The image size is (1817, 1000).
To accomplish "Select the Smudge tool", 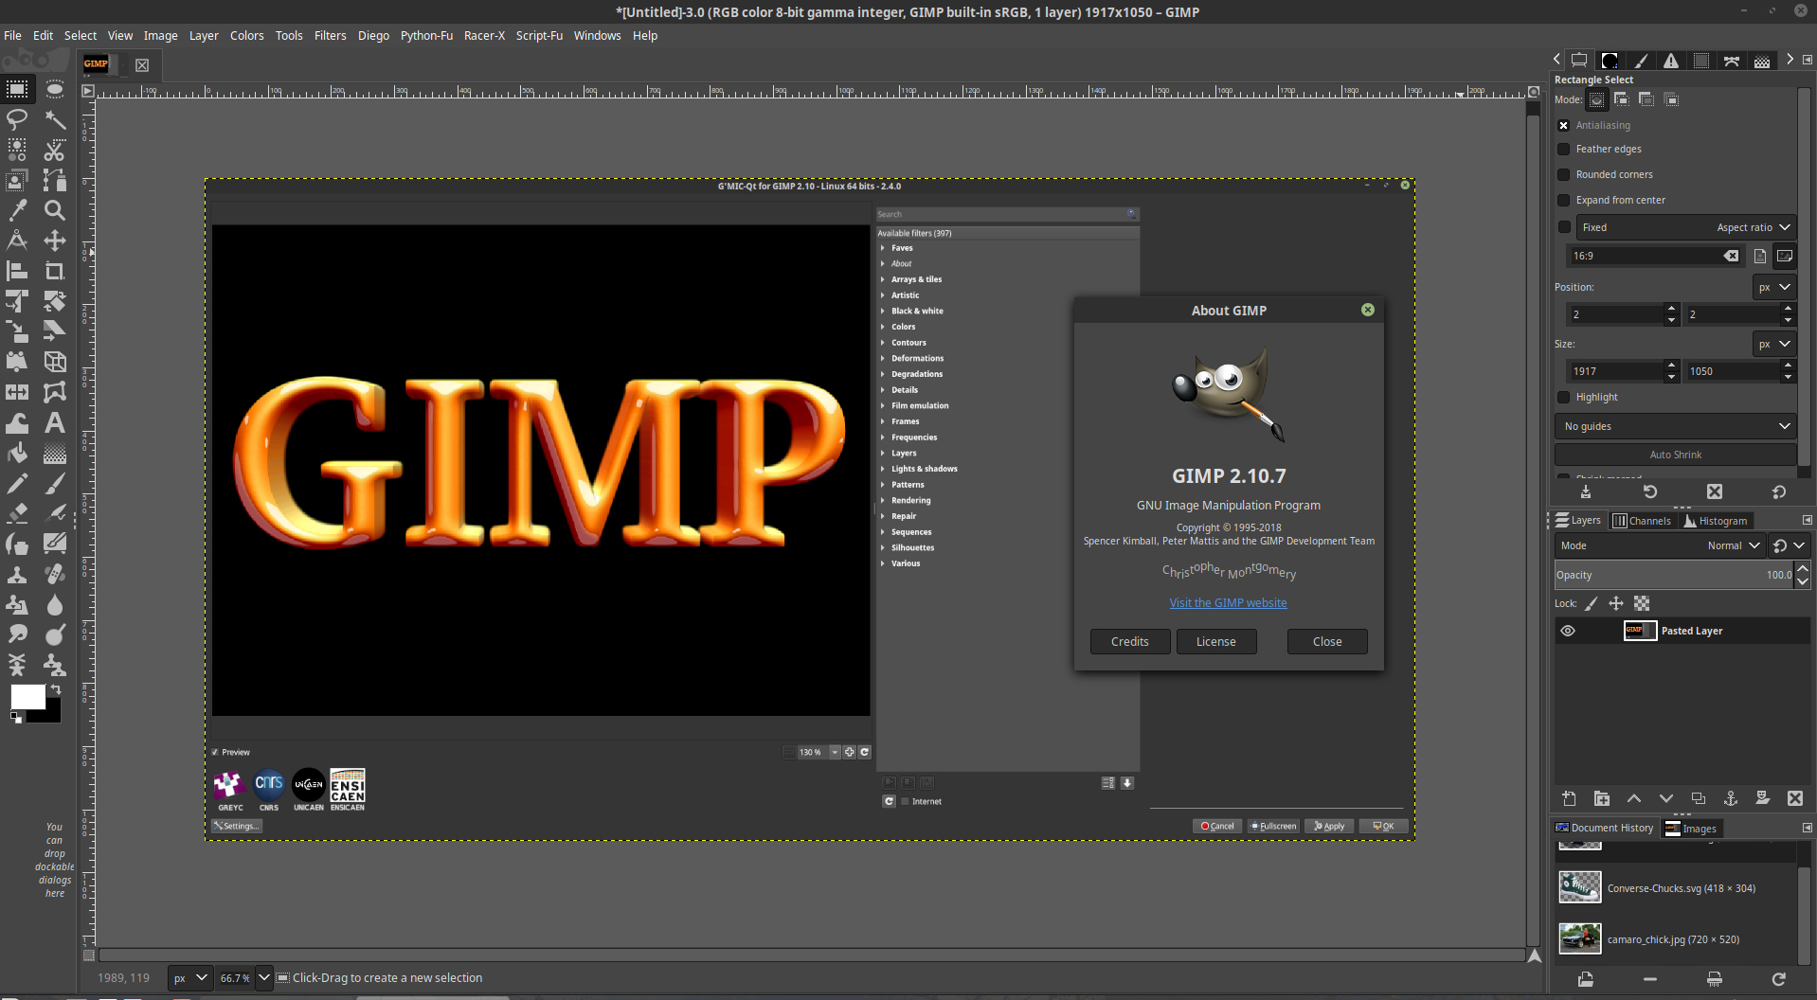I will coord(17,634).
